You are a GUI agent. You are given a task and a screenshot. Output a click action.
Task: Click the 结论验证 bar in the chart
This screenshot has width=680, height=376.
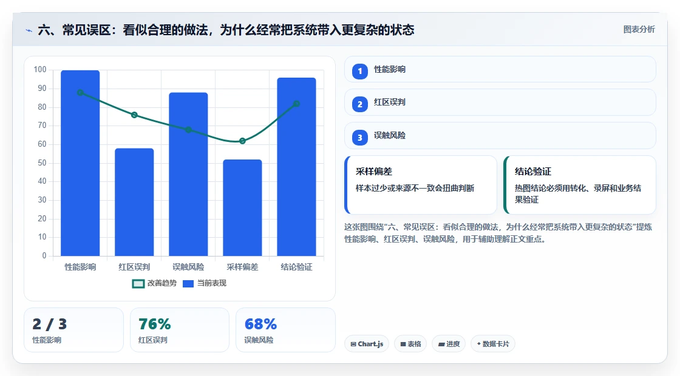(297, 167)
